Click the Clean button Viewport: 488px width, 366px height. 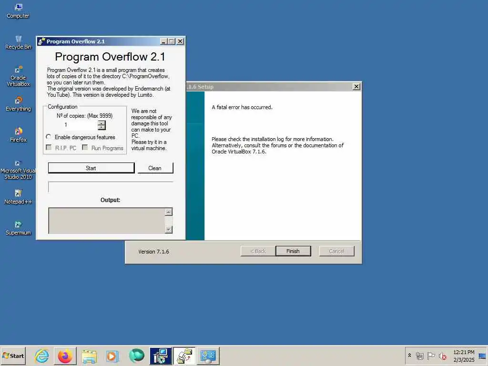click(x=155, y=168)
